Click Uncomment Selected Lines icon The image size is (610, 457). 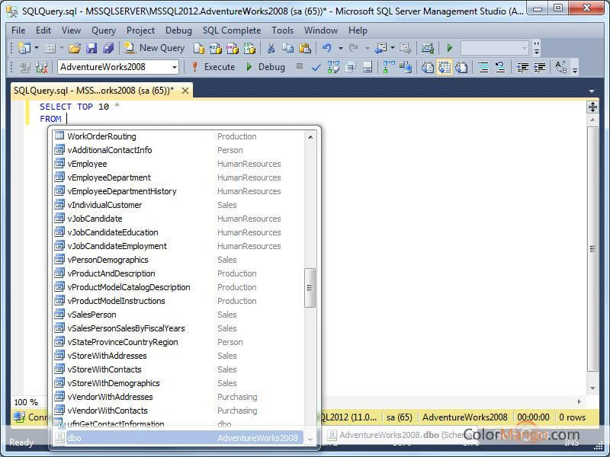[x=500, y=67]
